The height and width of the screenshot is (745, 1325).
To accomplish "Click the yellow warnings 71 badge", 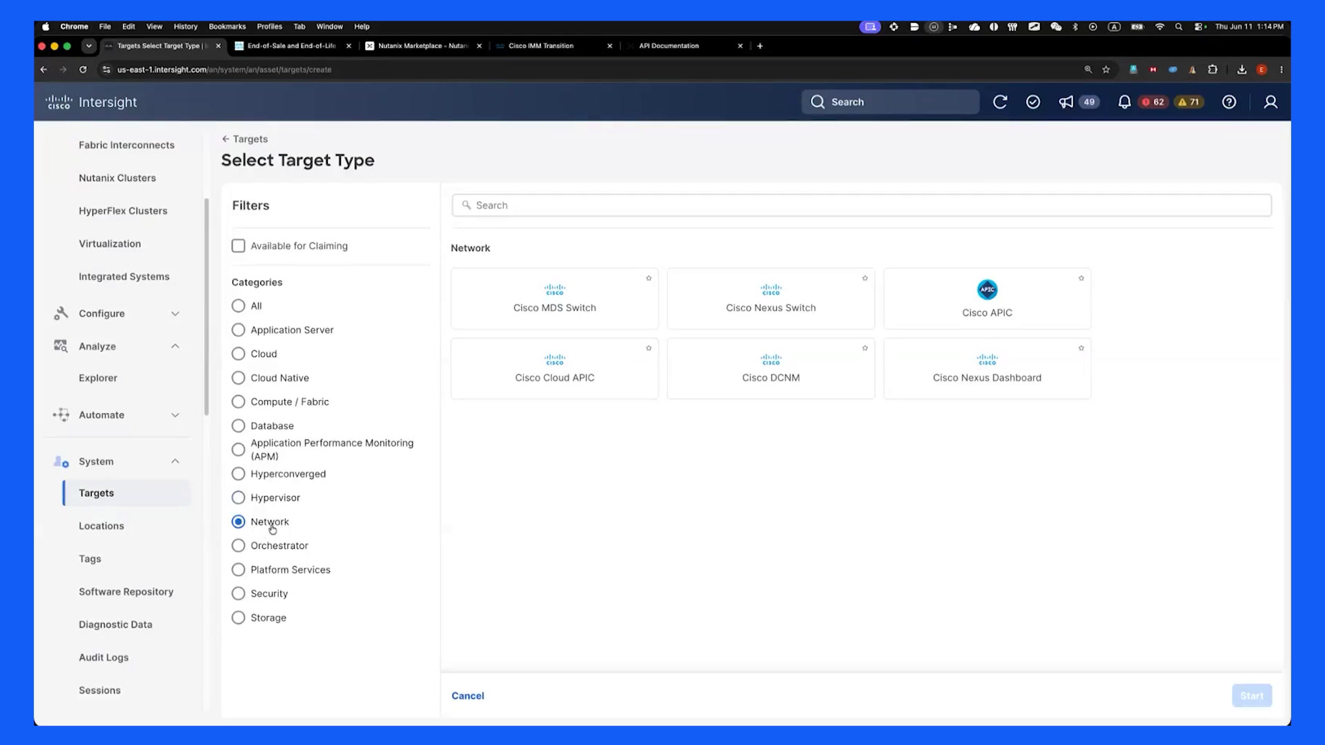I will (1189, 102).
